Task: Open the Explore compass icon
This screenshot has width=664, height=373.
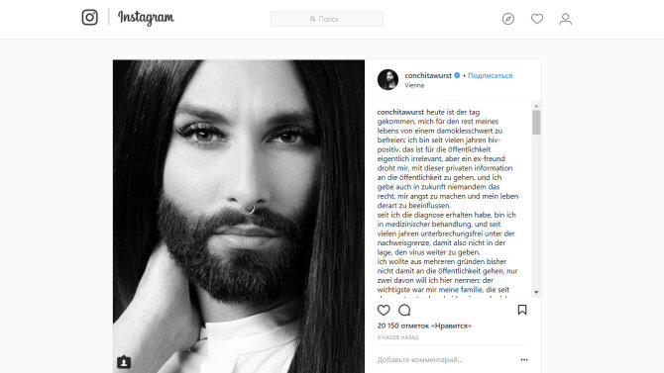Action: tap(508, 19)
